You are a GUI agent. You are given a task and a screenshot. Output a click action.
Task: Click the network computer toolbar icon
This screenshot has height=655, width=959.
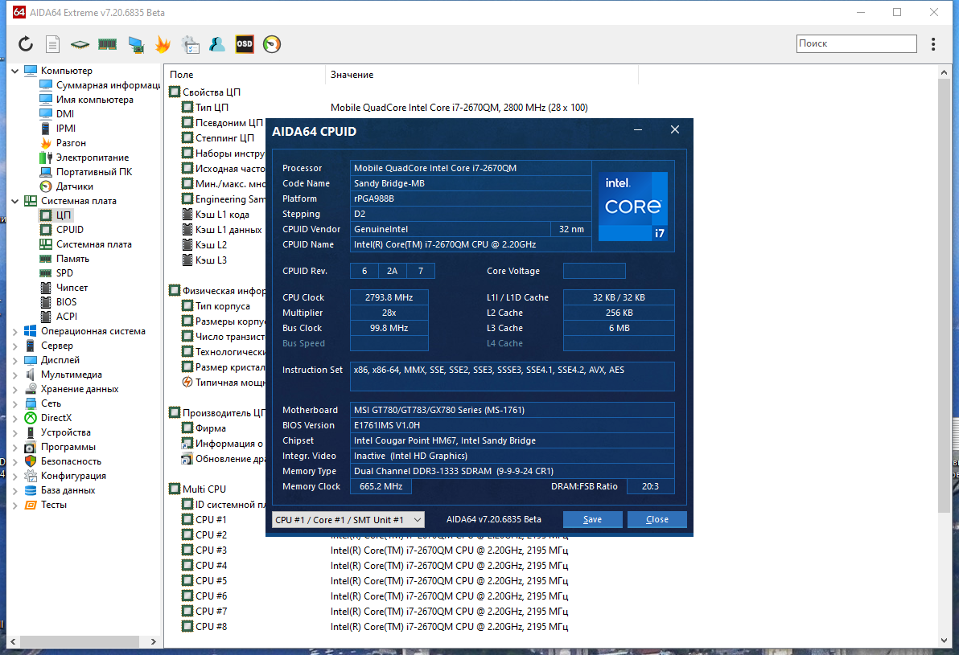(136, 44)
